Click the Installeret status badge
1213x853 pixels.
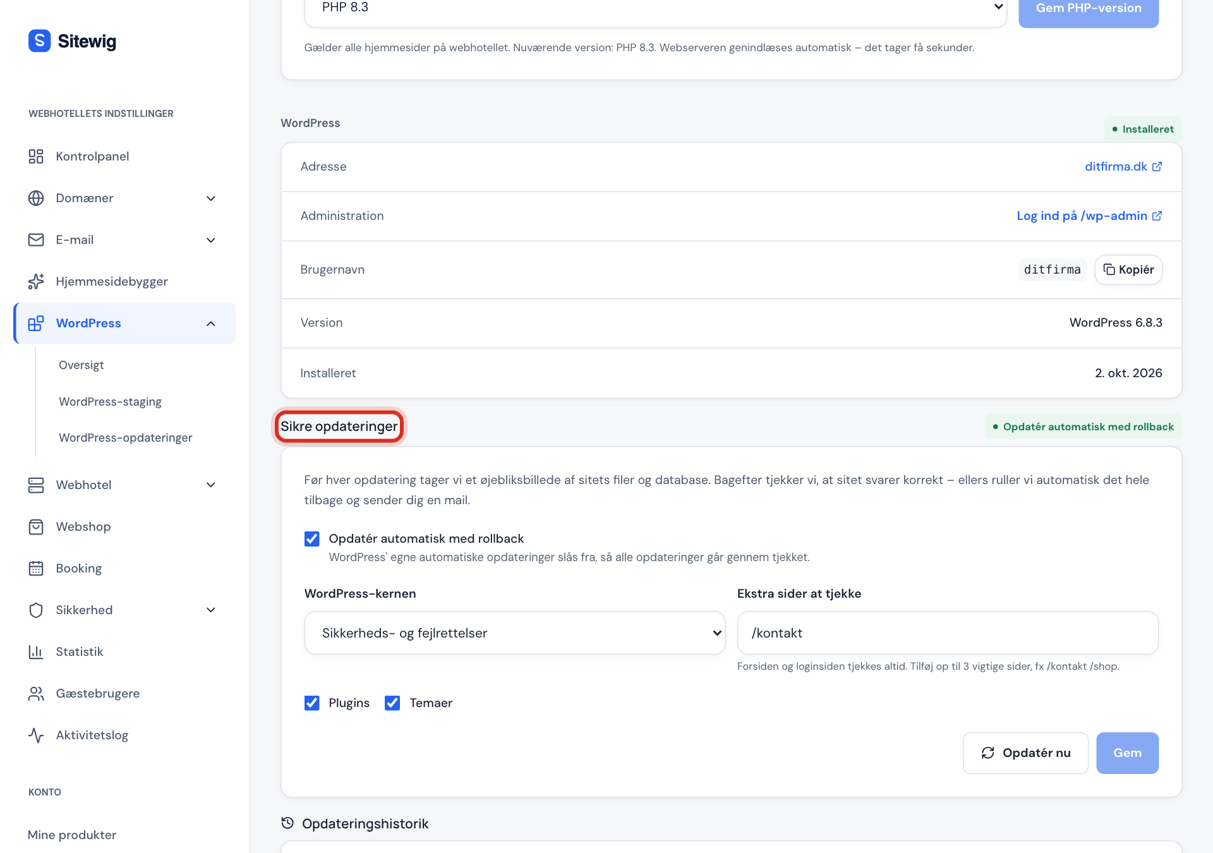[1143, 129]
